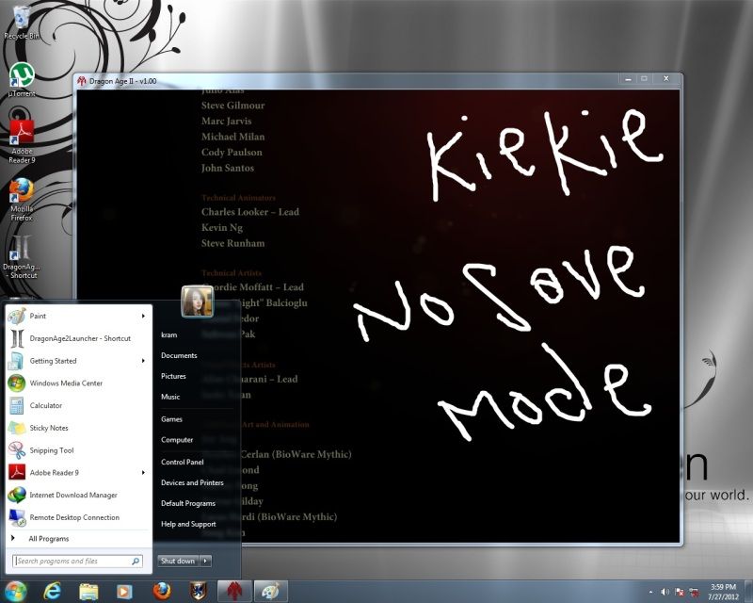Click the user account picture
The width and height of the screenshot is (753, 603).
pos(197,301)
